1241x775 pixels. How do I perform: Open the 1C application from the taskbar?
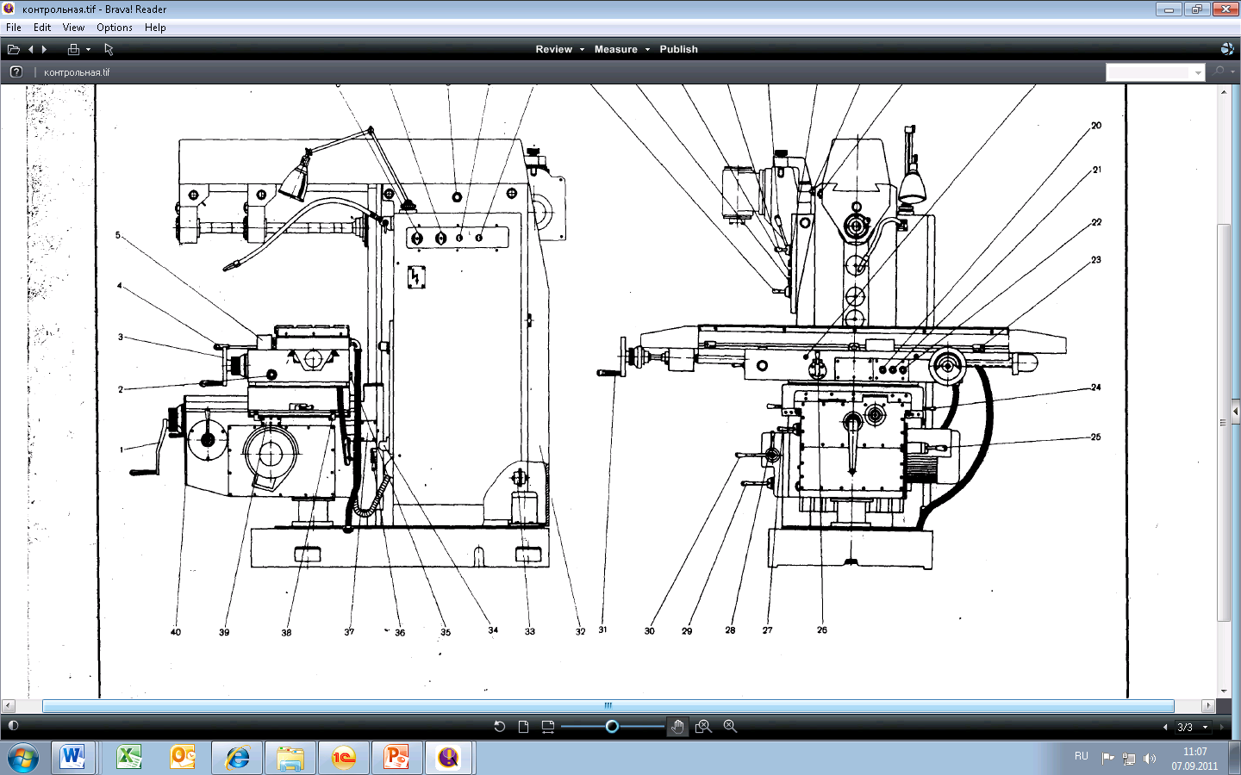click(x=344, y=758)
